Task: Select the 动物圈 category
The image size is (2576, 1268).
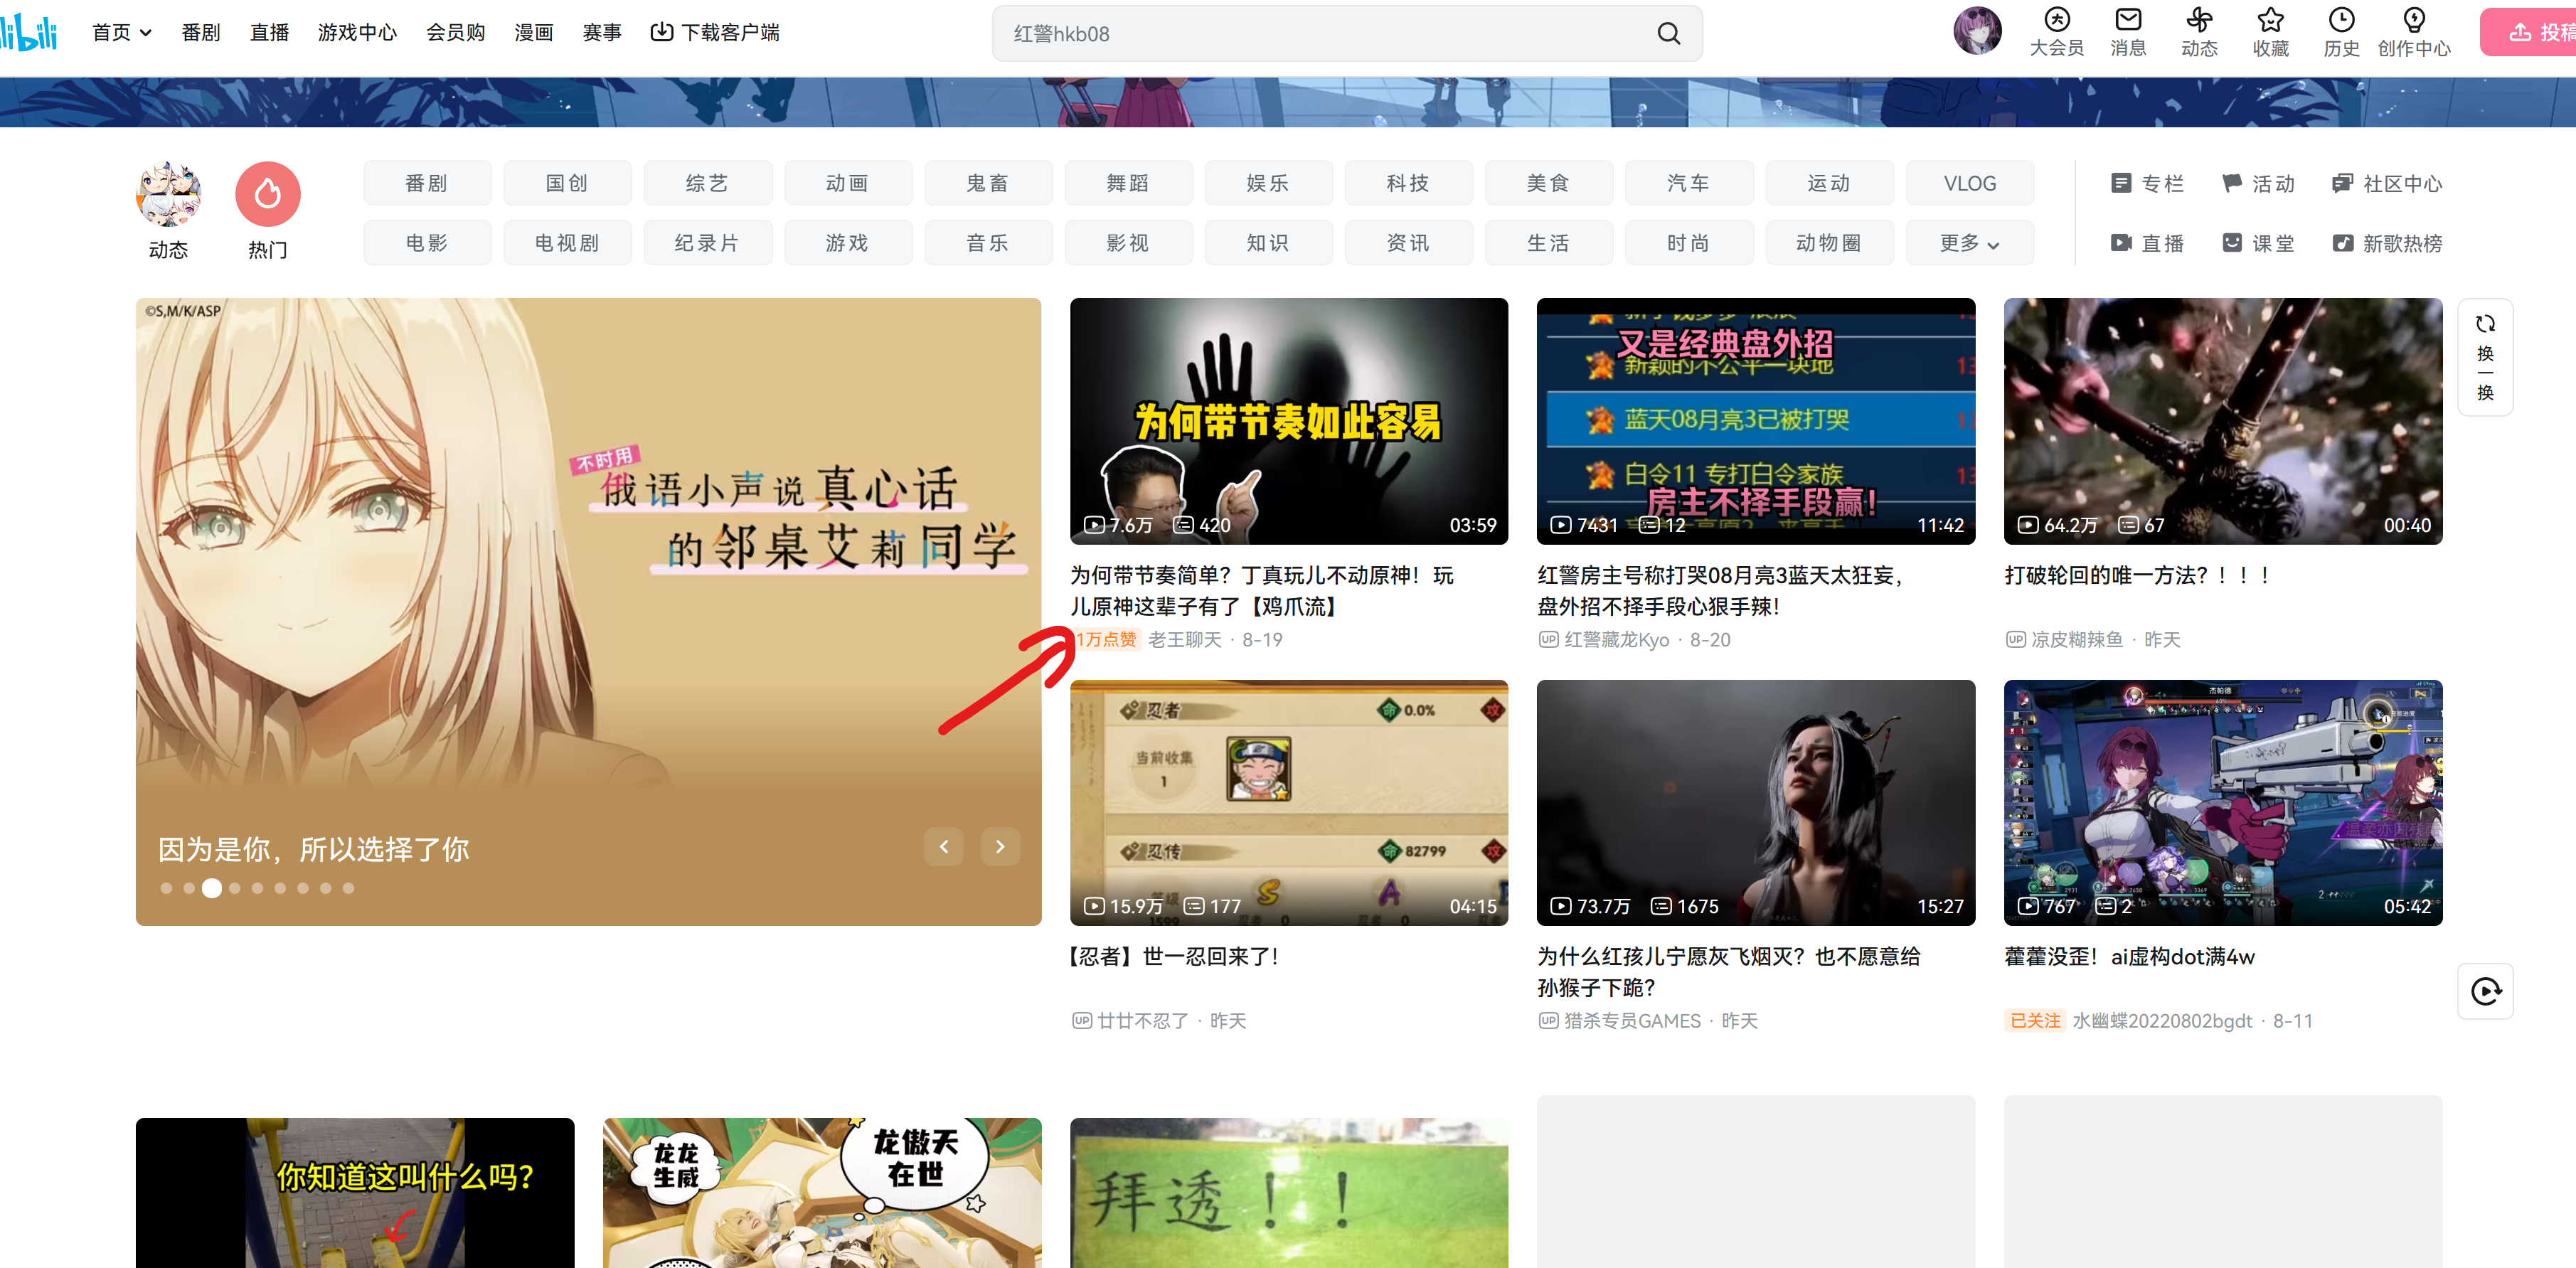Action: click(x=1829, y=243)
